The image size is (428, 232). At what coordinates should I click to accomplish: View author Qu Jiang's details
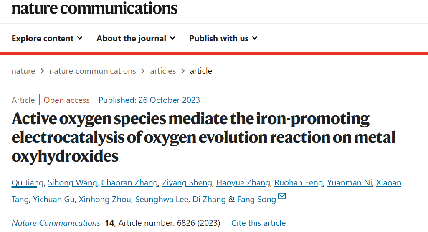tap(27, 183)
